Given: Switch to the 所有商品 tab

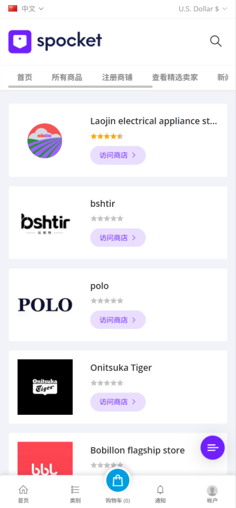Looking at the screenshot, I should click(67, 77).
